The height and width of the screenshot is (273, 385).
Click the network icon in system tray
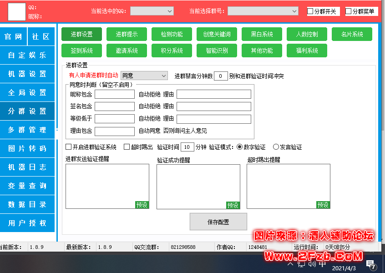tap(301, 263)
